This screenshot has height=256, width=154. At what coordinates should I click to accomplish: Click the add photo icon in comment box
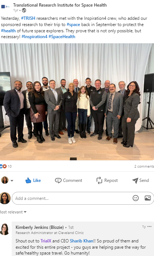(148, 198)
